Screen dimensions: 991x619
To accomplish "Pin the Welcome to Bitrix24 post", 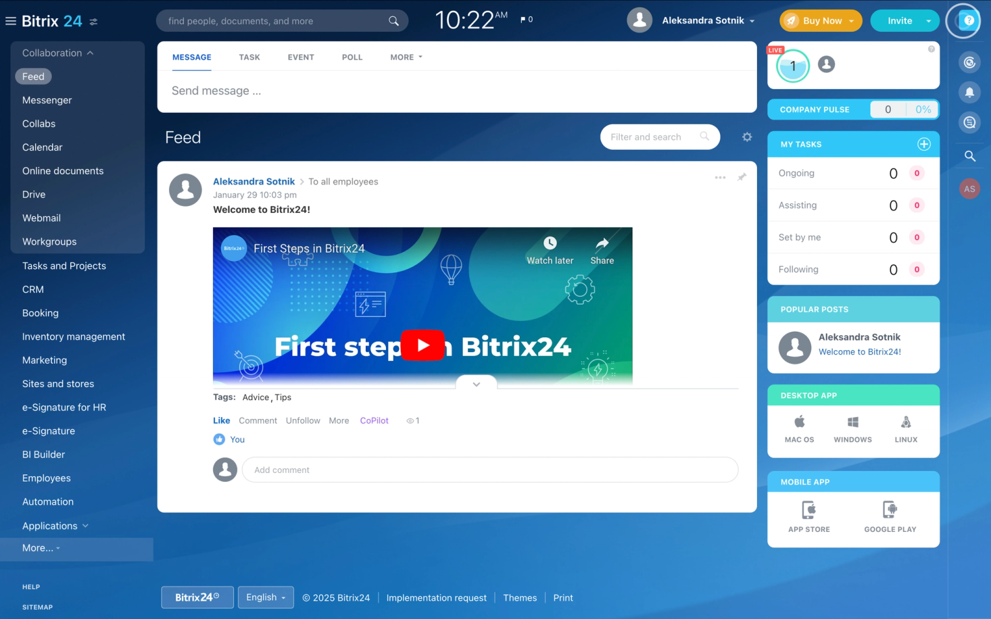I will point(742,177).
